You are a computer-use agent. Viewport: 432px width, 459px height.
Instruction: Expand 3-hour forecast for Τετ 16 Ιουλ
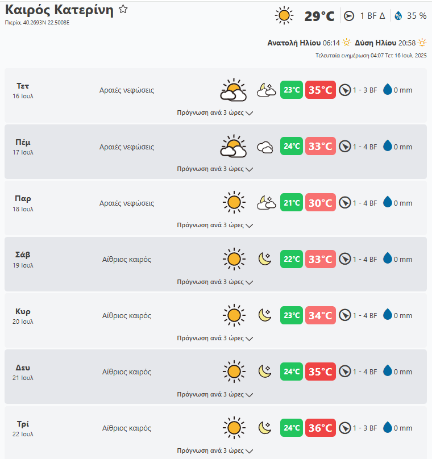215,112
